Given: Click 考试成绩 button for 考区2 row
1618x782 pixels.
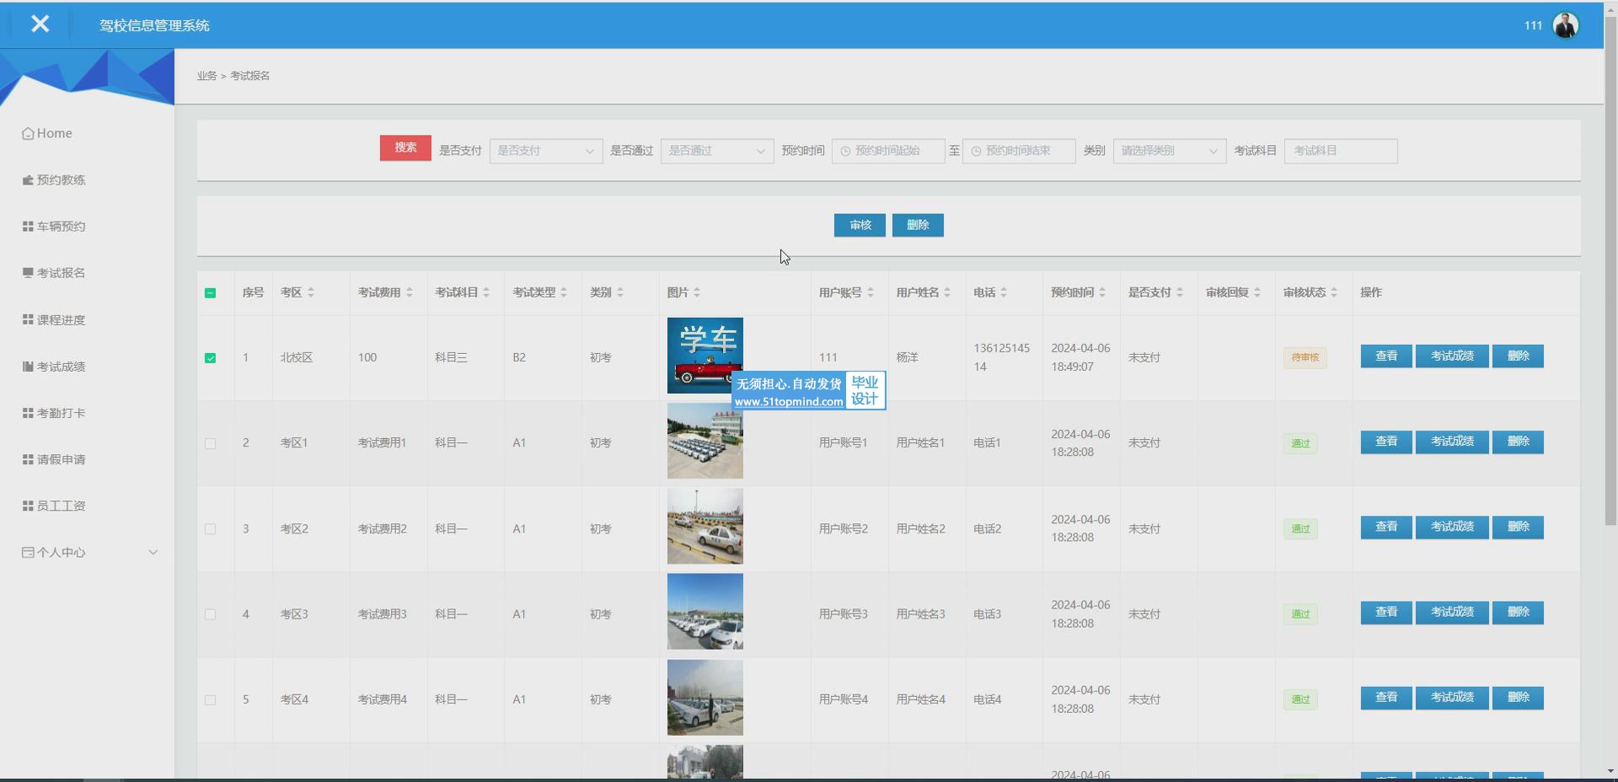Looking at the screenshot, I should (1452, 527).
